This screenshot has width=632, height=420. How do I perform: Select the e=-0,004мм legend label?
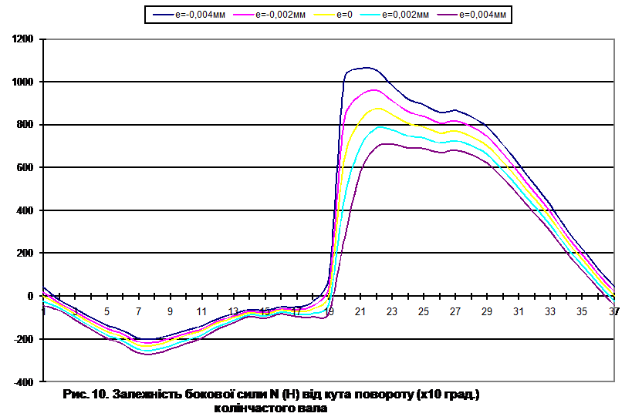point(199,14)
